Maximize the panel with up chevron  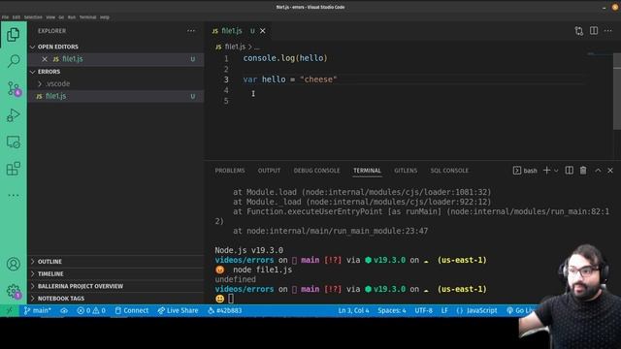[598, 171]
